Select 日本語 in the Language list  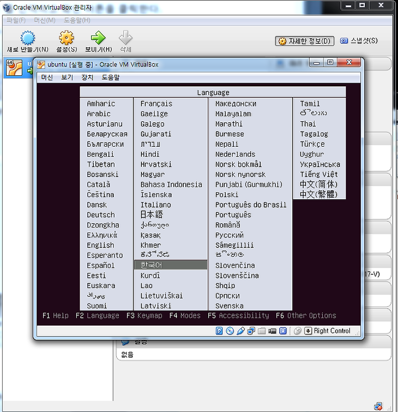151,214
